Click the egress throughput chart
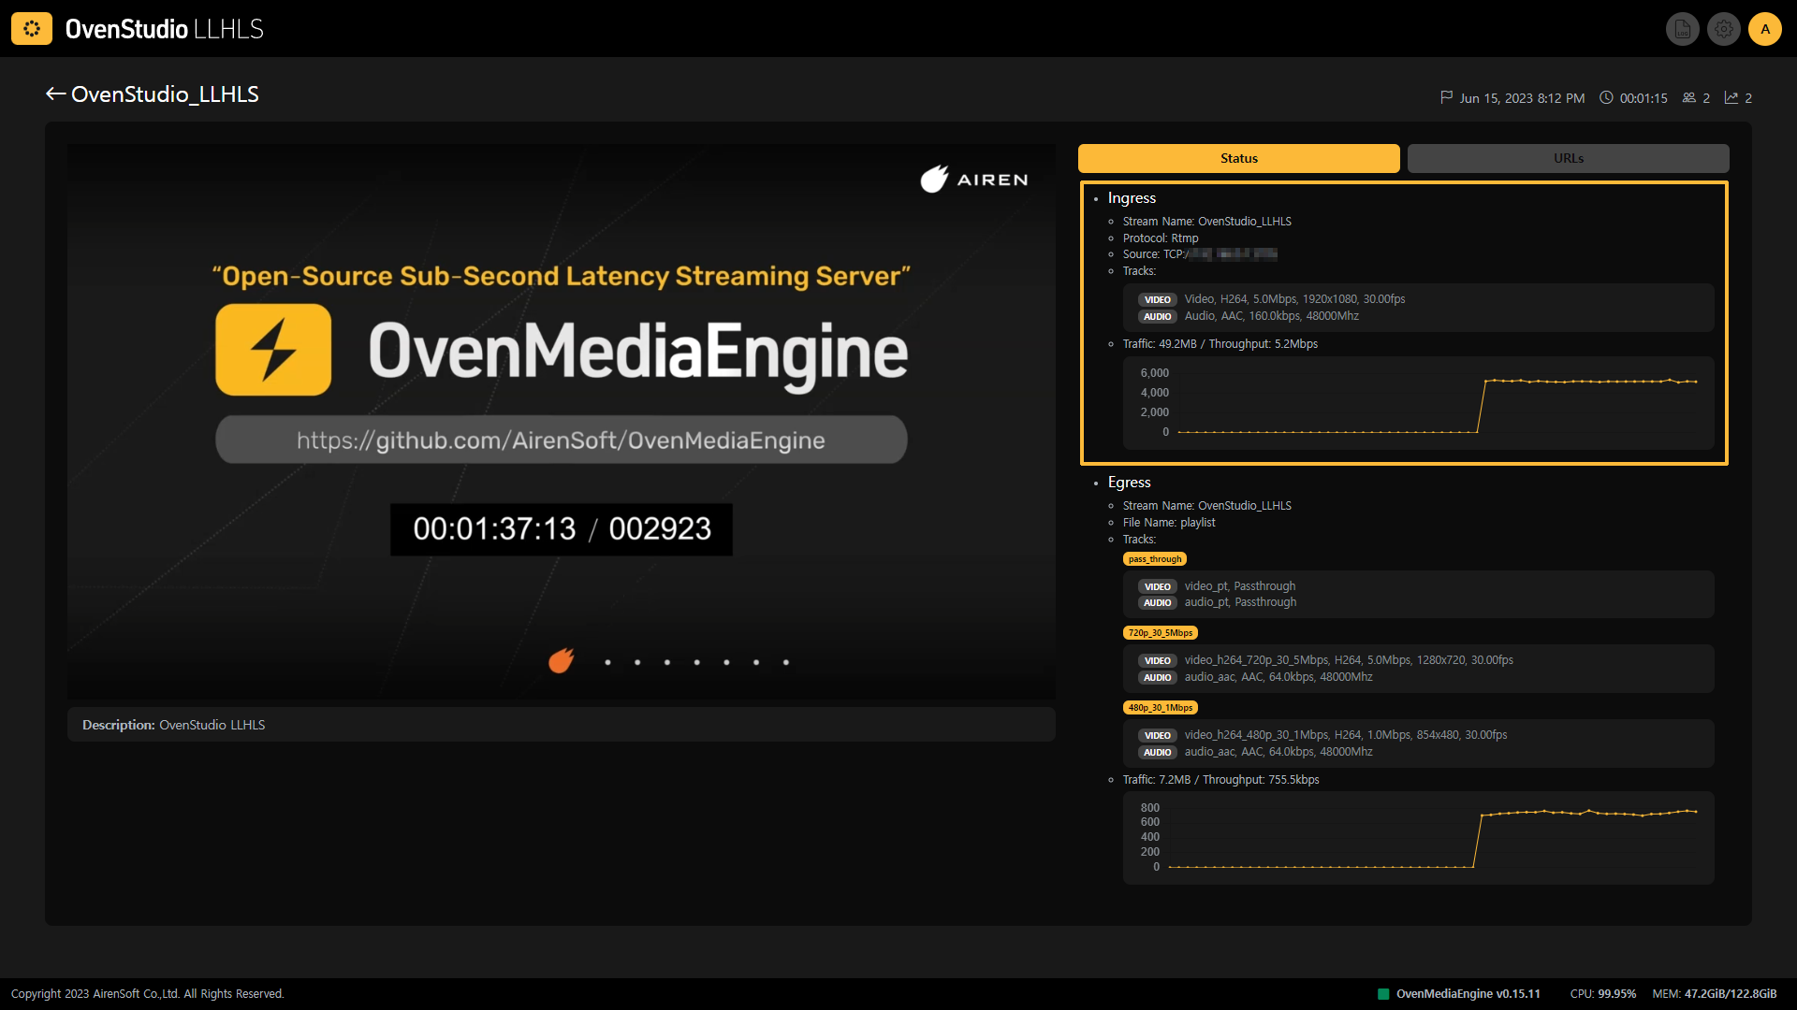The height and width of the screenshot is (1010, 1797). 1418,837
